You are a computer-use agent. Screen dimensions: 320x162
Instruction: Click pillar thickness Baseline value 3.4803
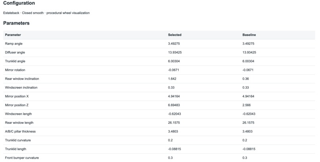(x=247, y=131)
